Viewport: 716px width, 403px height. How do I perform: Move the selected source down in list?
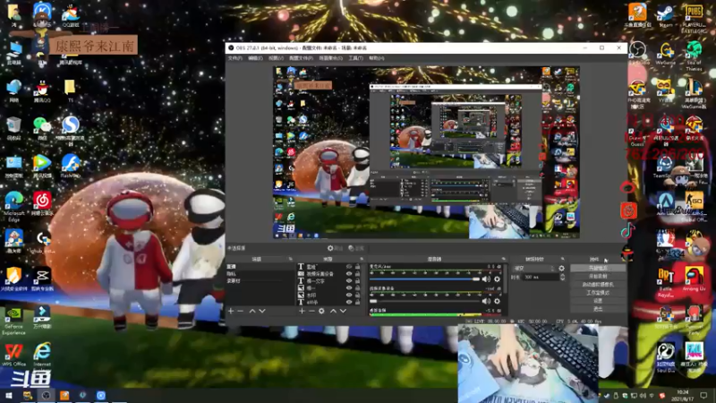[343, 311]
